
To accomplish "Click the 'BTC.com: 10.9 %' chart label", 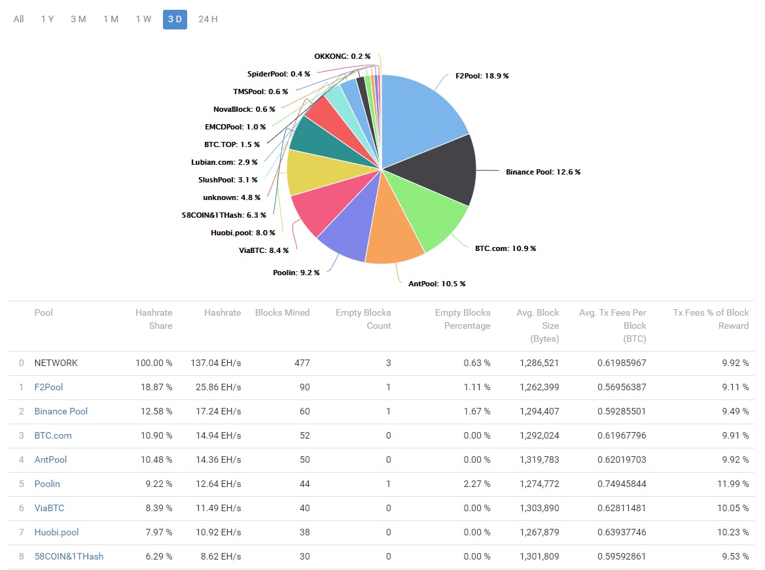I will (x=505, y=248).
